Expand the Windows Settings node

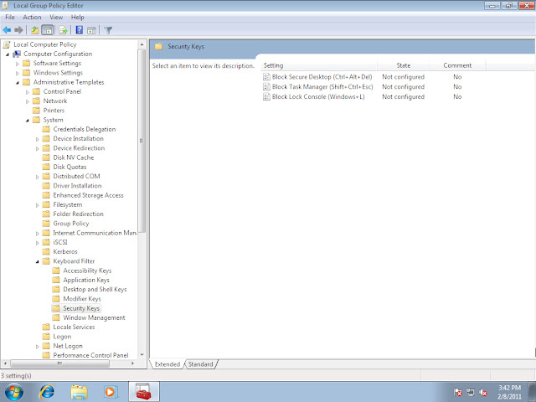click(18, 73)
